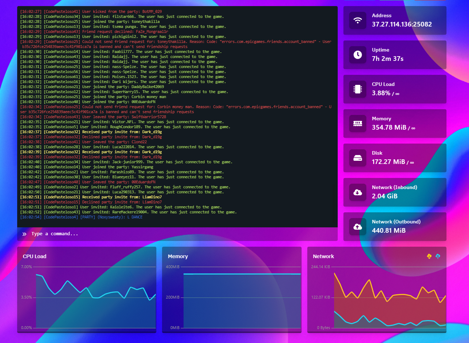Screen dimensions: 469x343
Task: Click the outbound network value 440.81 MiB
Action: [389, 231]
